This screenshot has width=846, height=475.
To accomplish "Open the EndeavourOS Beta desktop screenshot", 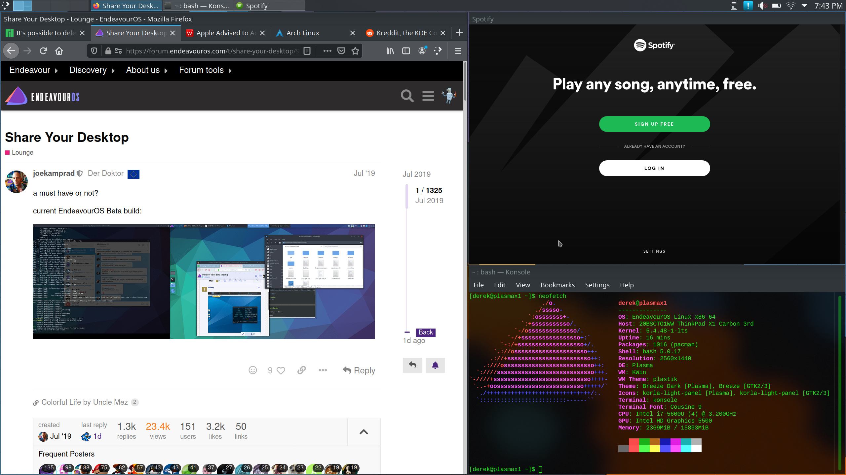I will pos(204,281).
